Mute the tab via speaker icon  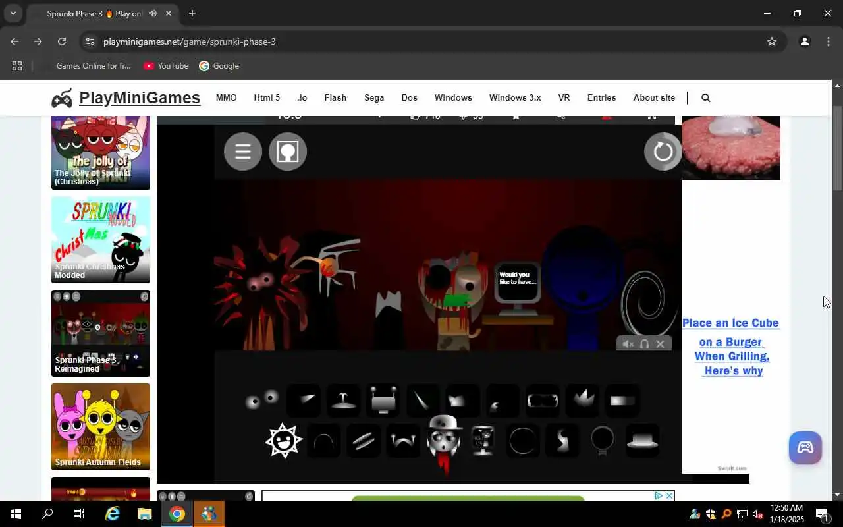pyautogui.click(x=153, y=13)
